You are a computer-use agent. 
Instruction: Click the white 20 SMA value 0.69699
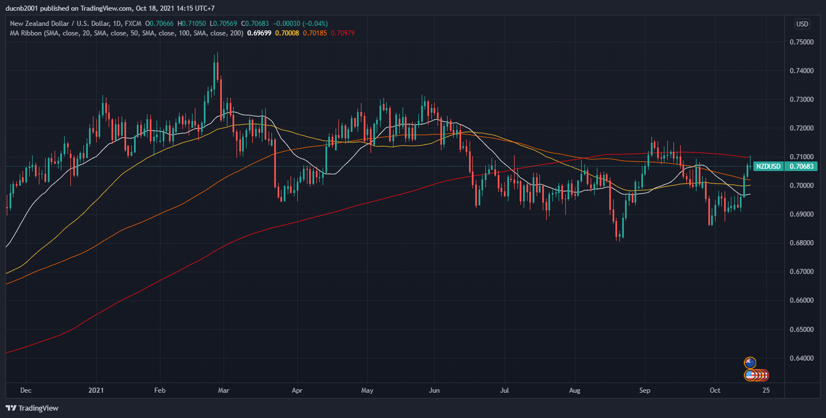pos(260,33)
